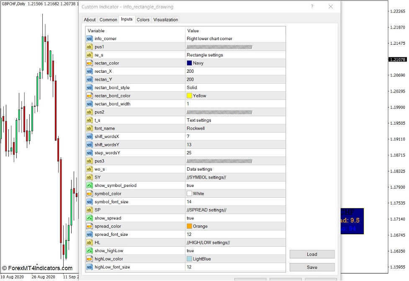Open the rectan_bord_color Yellow dropdown
This screenshot has width=409, height=281.
[x=235, y=96]
